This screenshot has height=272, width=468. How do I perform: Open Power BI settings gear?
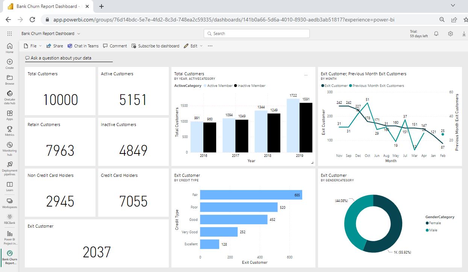[x=450, y=33]
